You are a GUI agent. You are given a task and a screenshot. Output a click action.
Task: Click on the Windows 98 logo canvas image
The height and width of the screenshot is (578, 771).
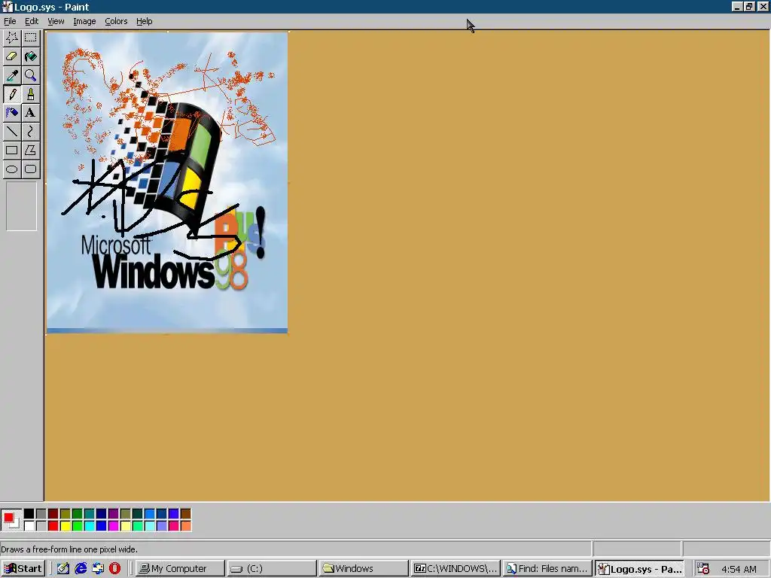[167, 182]
